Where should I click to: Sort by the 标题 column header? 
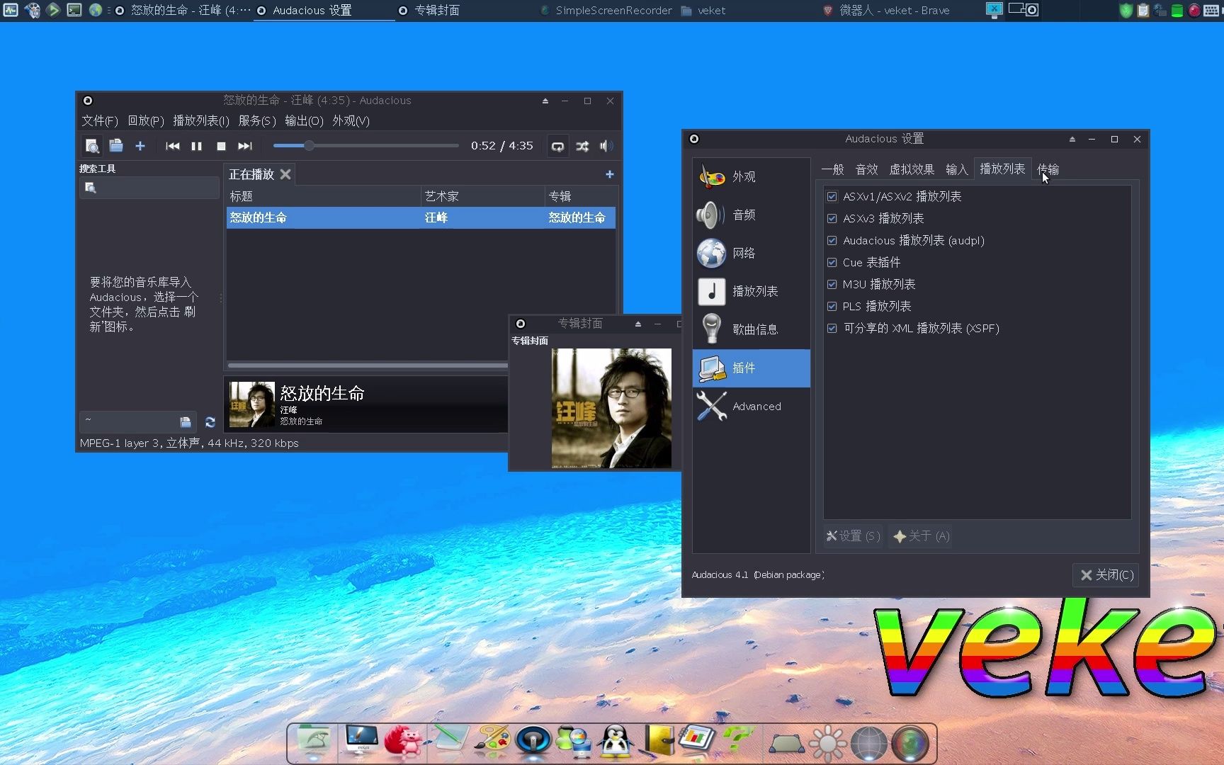click(x=324, y=196)
